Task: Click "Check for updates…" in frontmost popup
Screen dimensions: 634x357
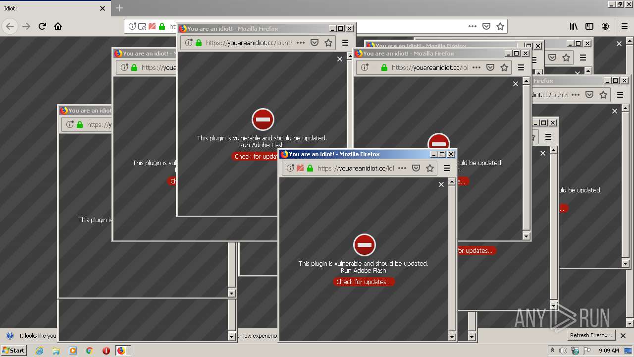Action: 364,282
